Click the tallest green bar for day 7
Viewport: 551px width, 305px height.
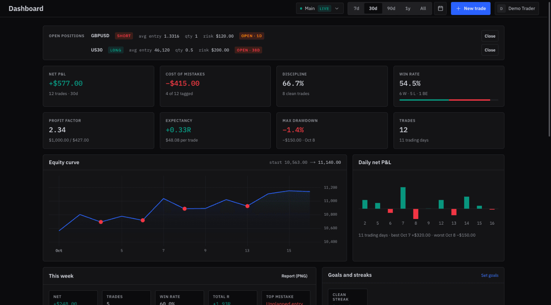click(x=403, y=198)
